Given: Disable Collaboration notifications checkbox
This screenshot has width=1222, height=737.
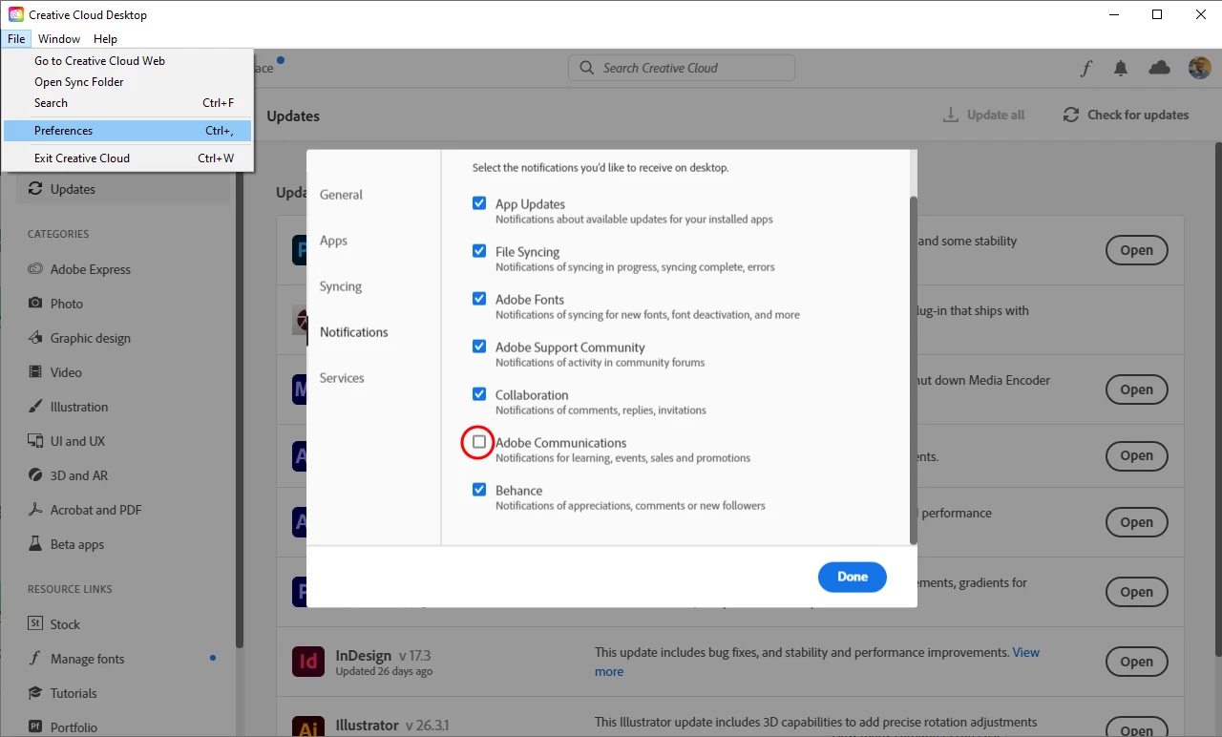Looking at the screenshot, I should (479, 394).
